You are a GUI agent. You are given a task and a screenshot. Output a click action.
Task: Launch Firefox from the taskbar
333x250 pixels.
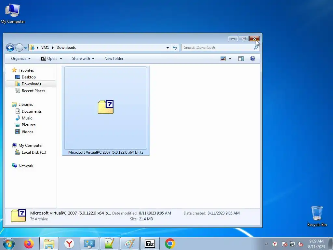tap(29, 243)
